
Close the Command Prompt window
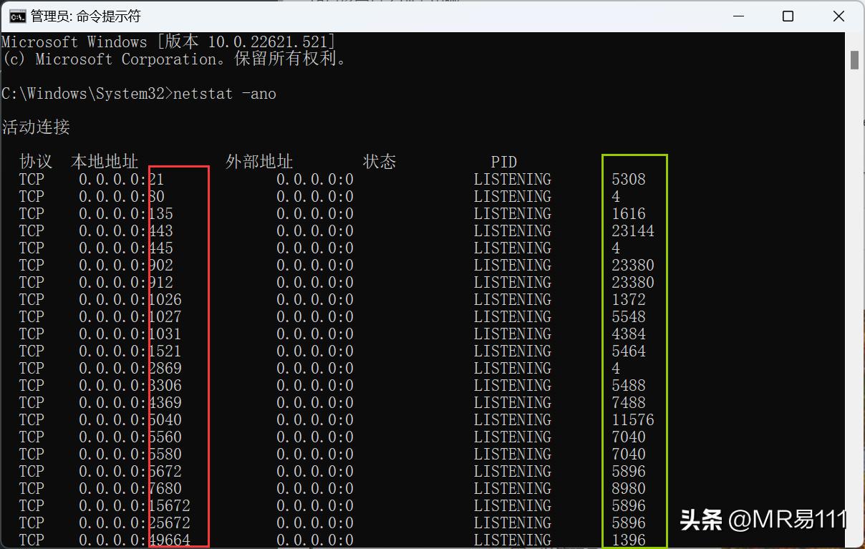coord(838,15)
